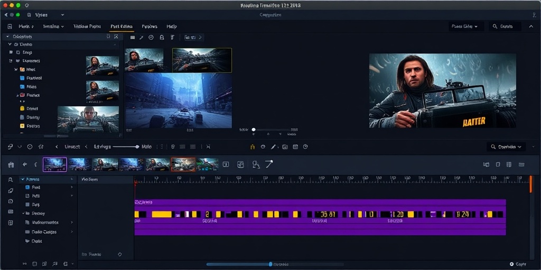Click the person-search icon beside the magic wand
The width and height of the screenshot is (541, 270).
coord(256,165)
